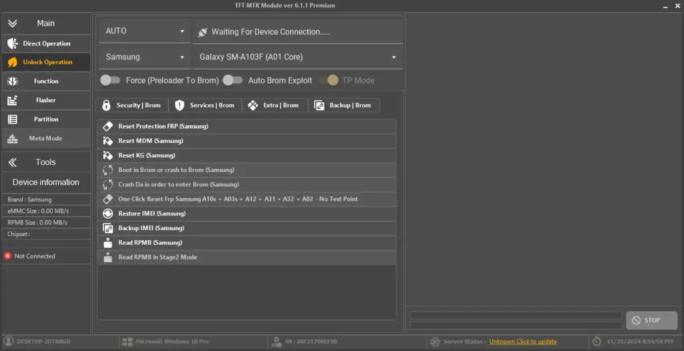This screenshot has height=351, width=684.
Task: Click the Partition list icon
Action: click(13, 119)
